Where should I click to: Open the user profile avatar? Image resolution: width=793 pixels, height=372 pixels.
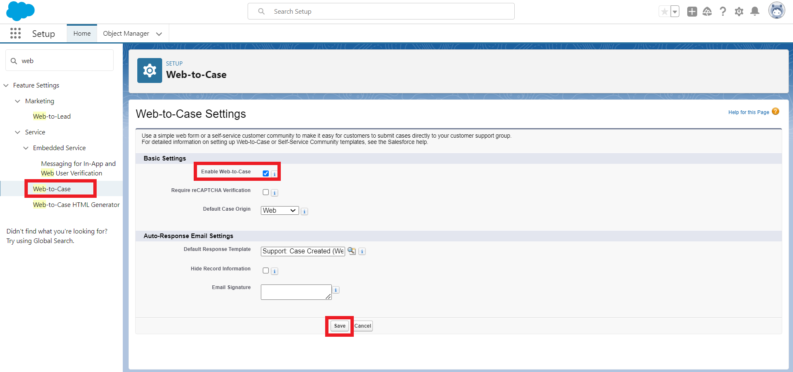pyautogui.click(x=776, y=11)
